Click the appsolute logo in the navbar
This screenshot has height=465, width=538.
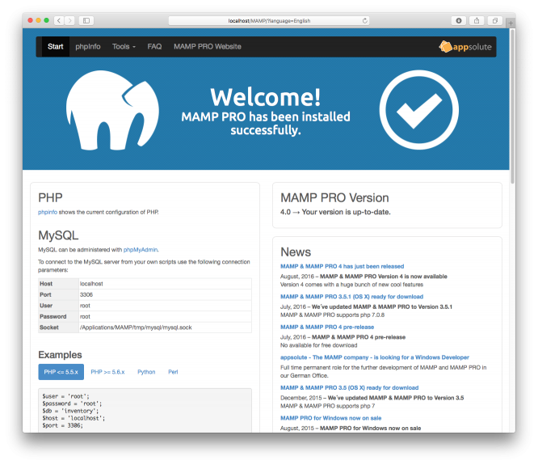(465, 47)
